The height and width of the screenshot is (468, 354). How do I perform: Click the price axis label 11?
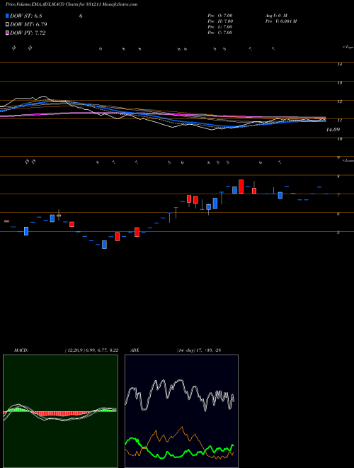339,121
